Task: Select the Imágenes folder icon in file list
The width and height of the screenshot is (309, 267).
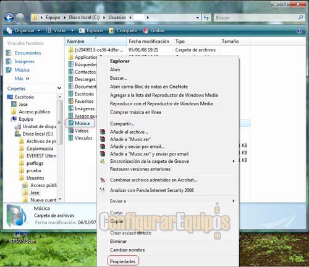Action: pos(71,108)
